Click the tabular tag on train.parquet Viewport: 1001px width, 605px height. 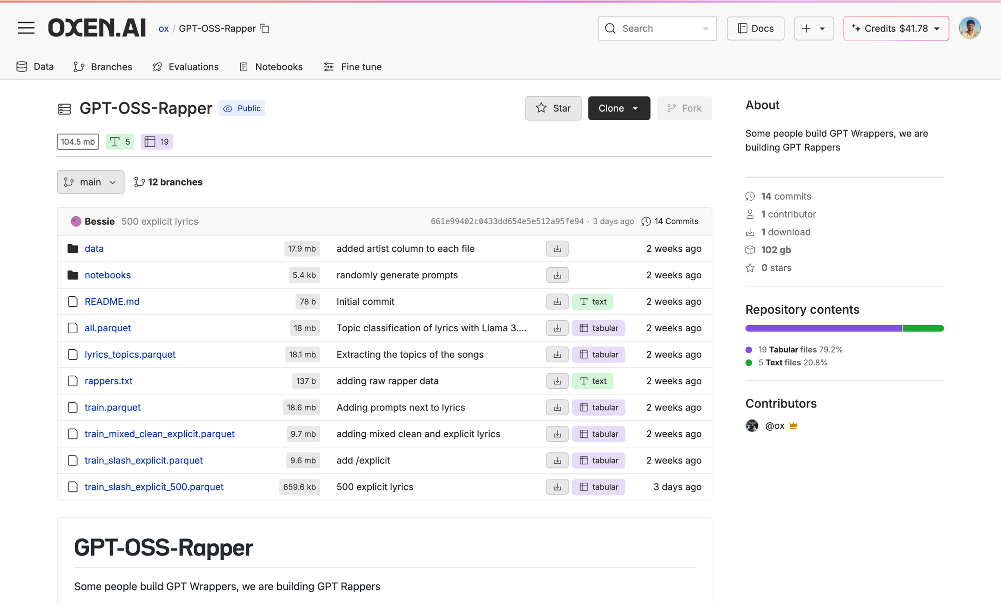click(x=599, y=408)
